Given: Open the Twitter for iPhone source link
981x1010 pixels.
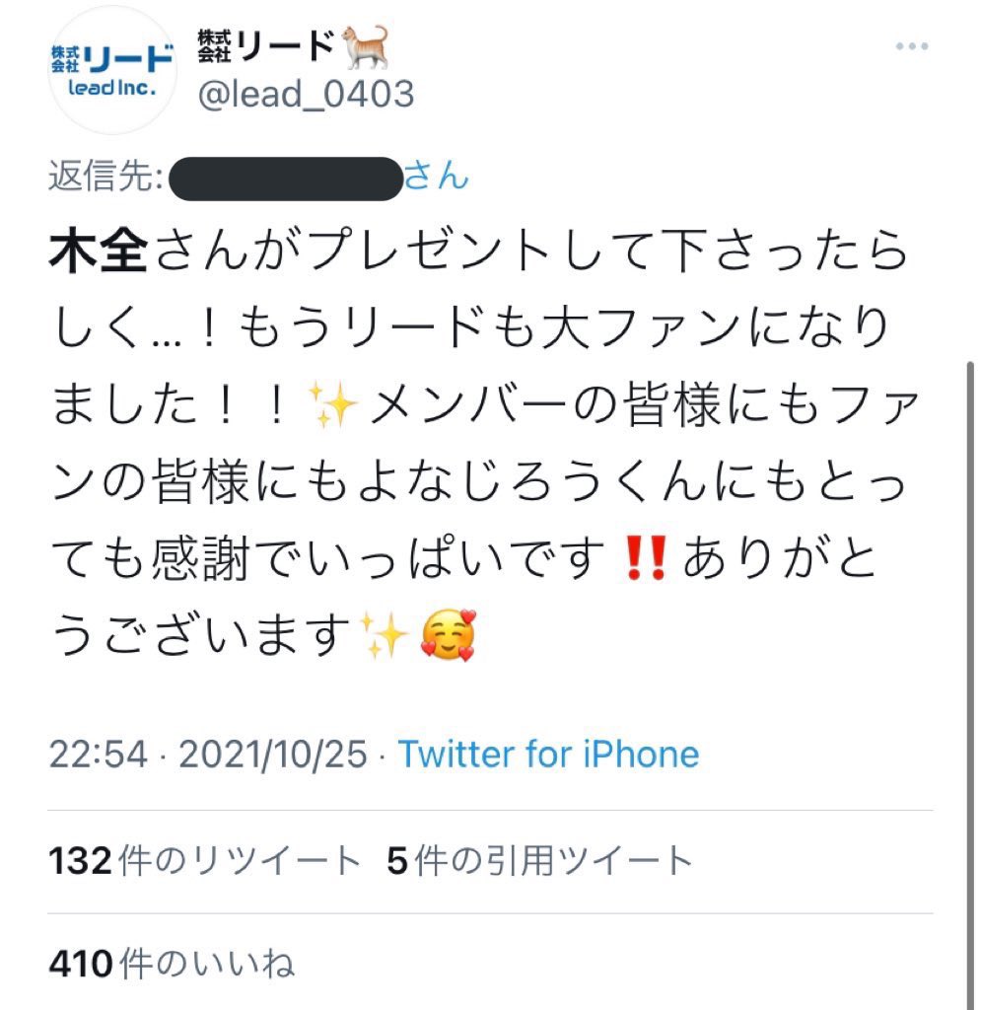Looking at the screenshot, I should coord(548,754).
